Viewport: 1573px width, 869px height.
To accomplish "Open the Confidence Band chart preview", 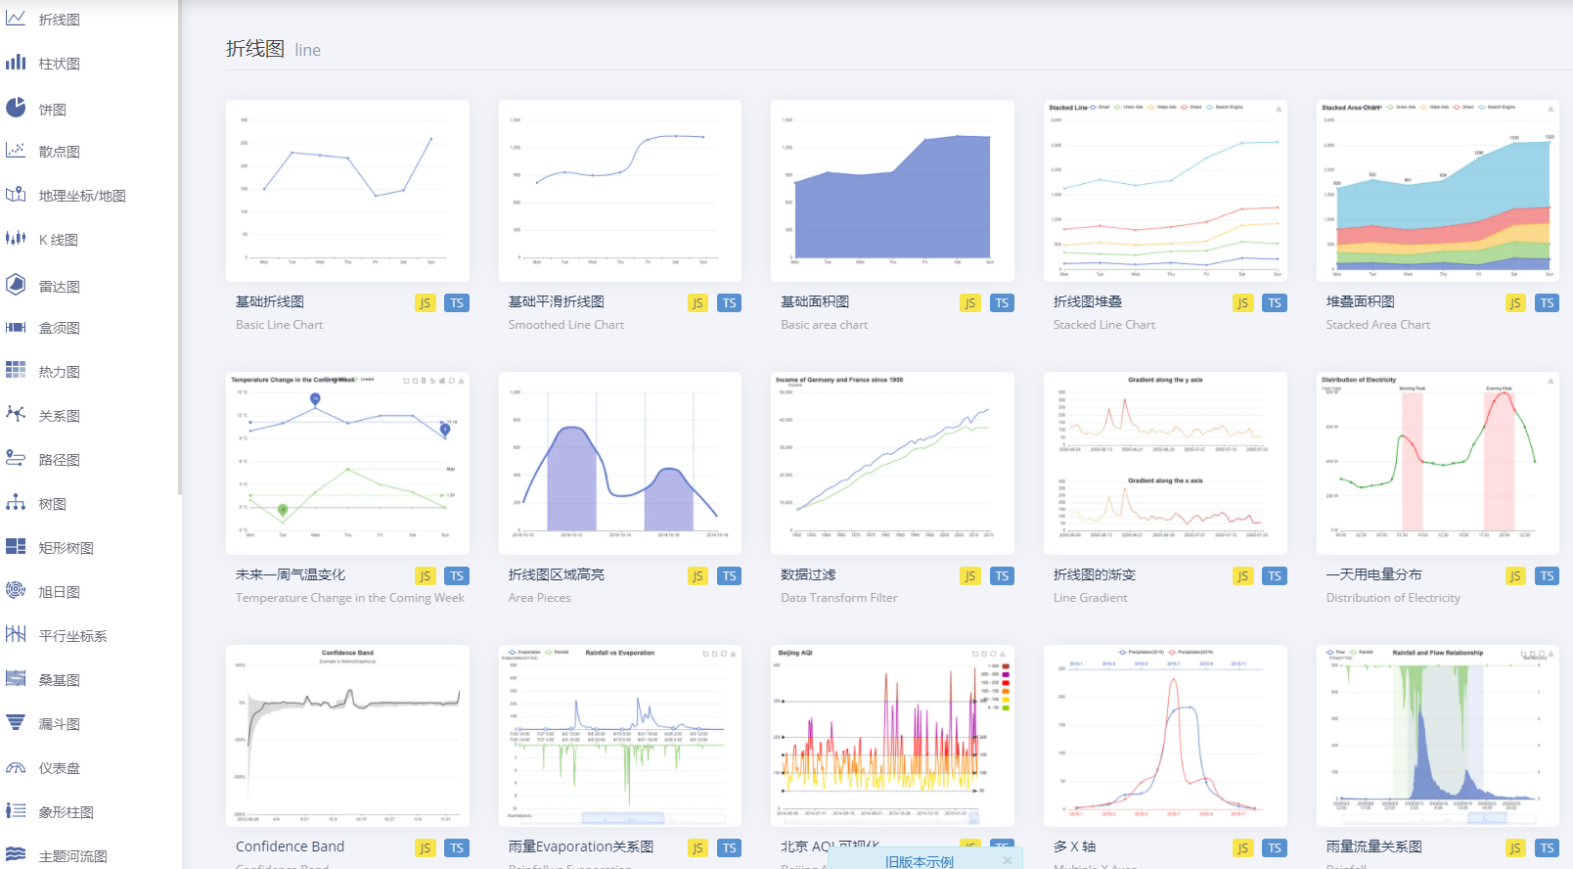I will point(347,736).
